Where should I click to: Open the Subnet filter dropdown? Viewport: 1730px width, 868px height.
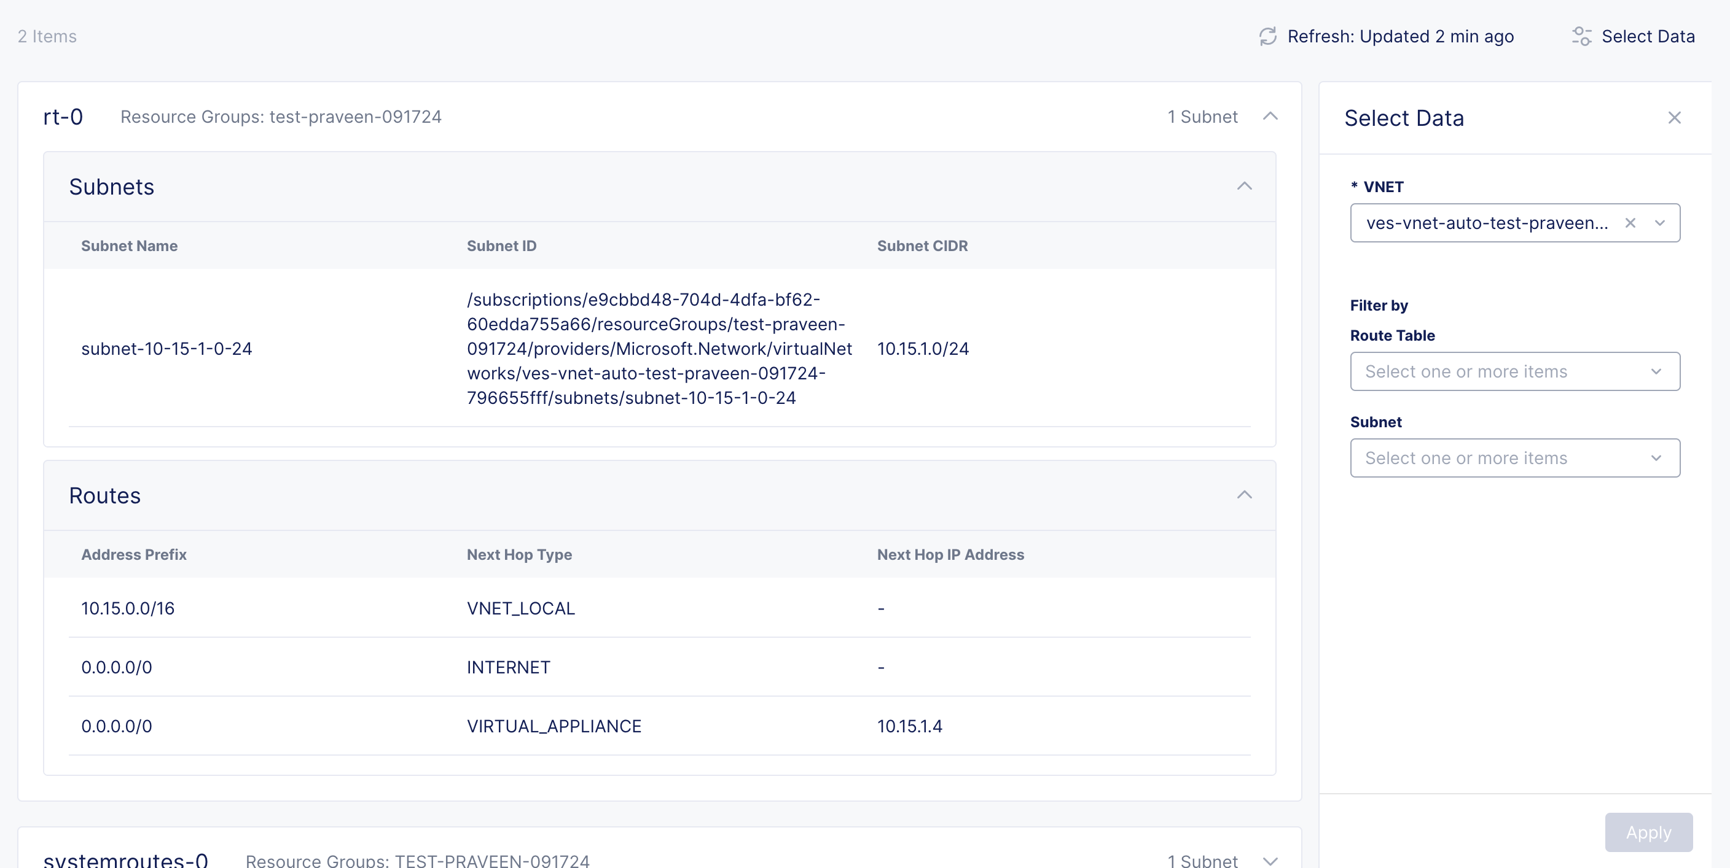click(1514, 458)
